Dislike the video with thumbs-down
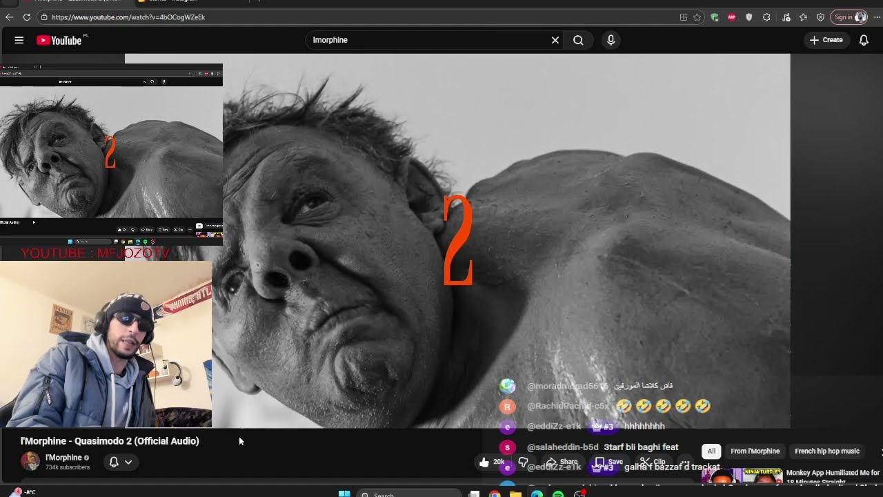Viewport: 883px width, 497px height. 524,462
